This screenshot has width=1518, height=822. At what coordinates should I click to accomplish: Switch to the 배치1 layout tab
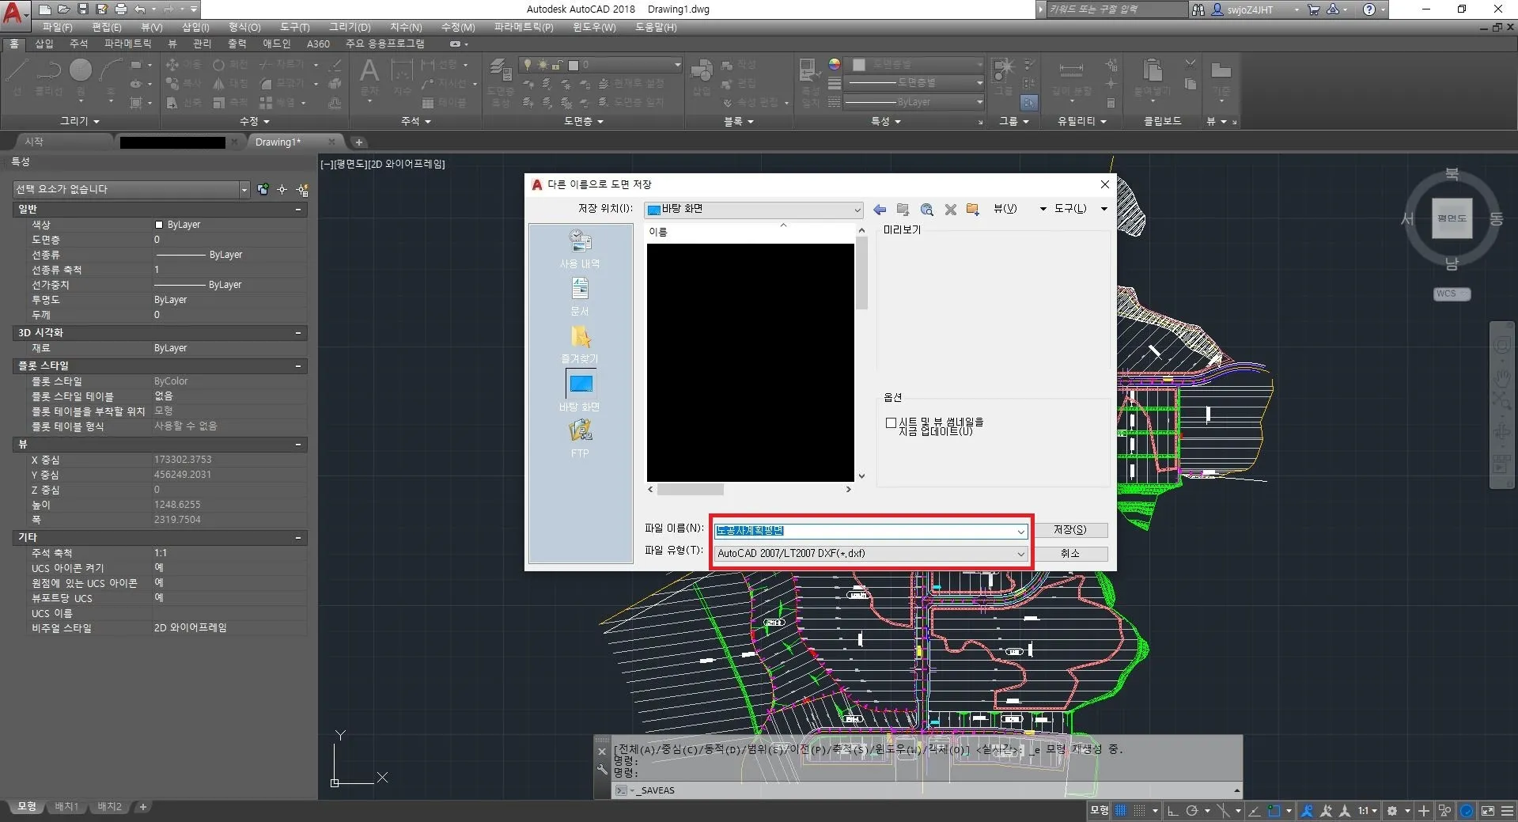pos(66,807)
